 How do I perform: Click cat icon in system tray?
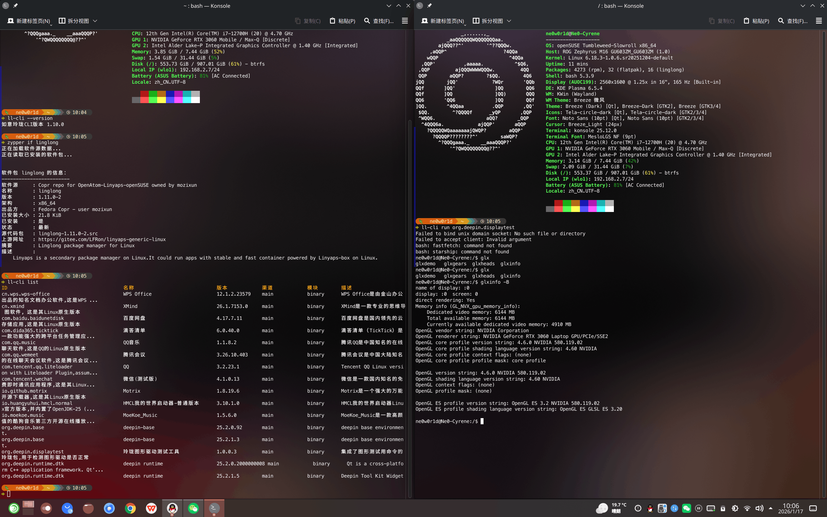662,508
